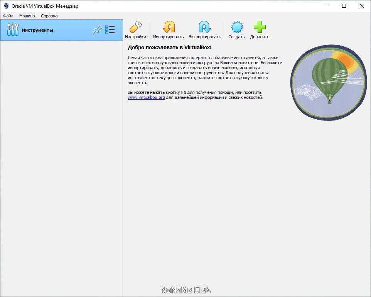Close the VirtualBox Manager window

coord(362,6)
